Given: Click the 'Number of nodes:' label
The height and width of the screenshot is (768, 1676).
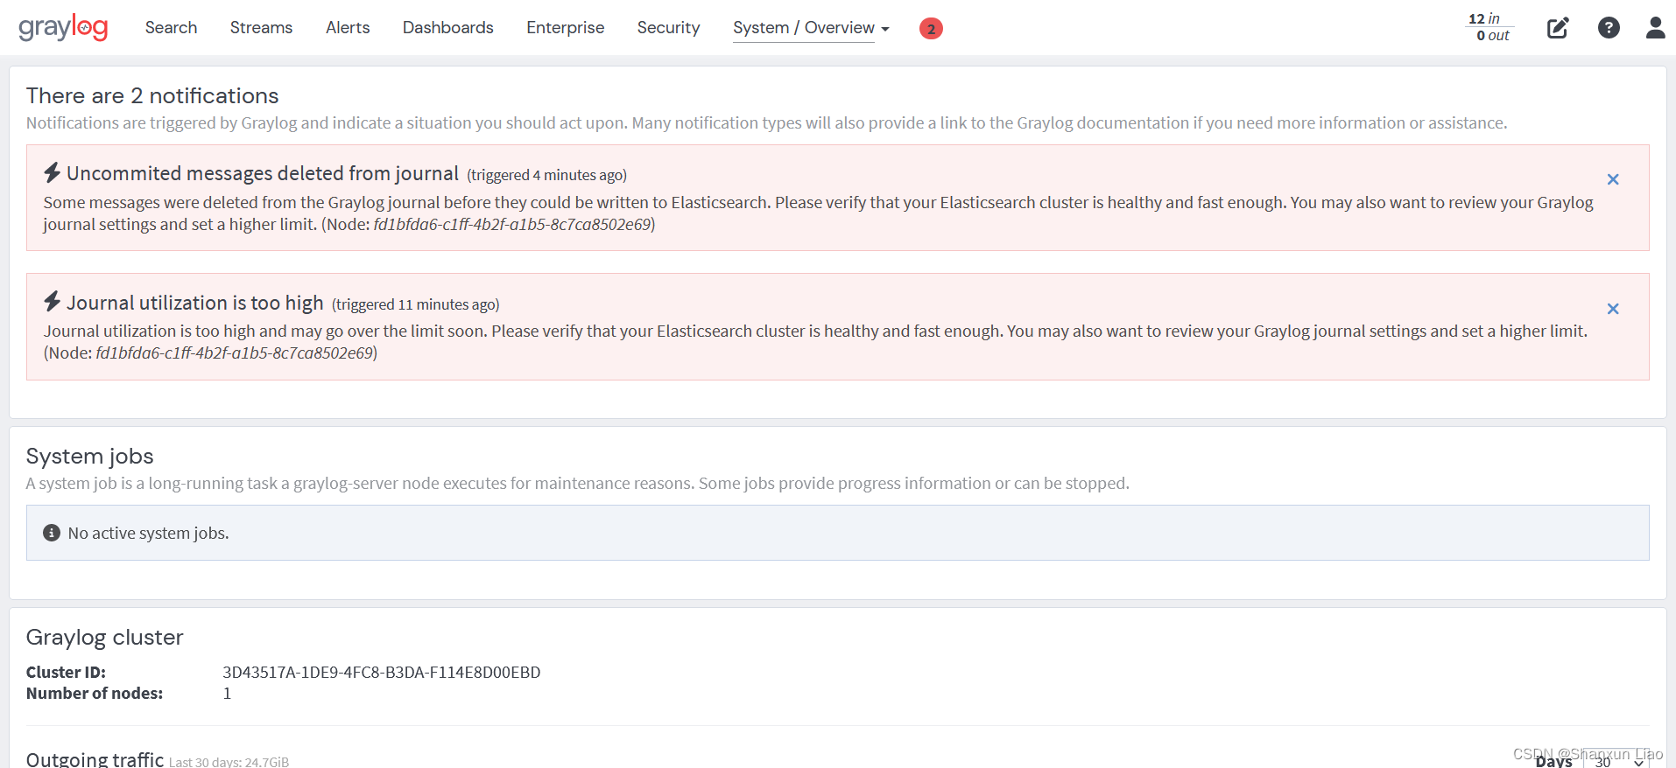Looking at the screenshot, I should 95,693.
